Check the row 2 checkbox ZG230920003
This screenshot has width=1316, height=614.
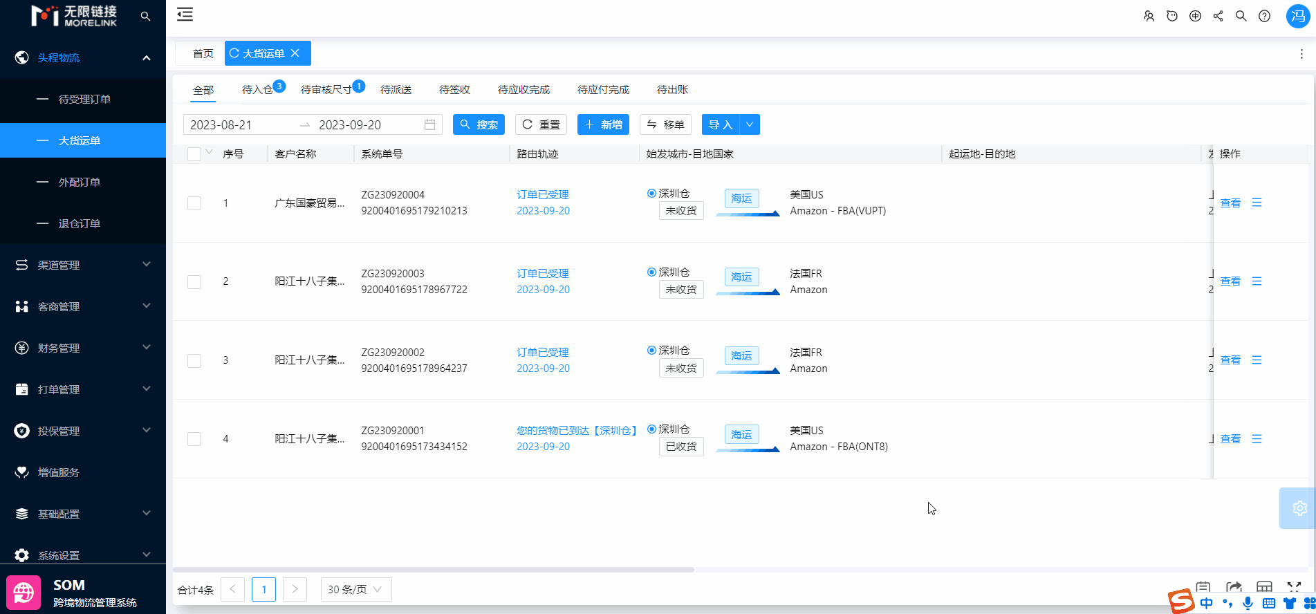194,282
